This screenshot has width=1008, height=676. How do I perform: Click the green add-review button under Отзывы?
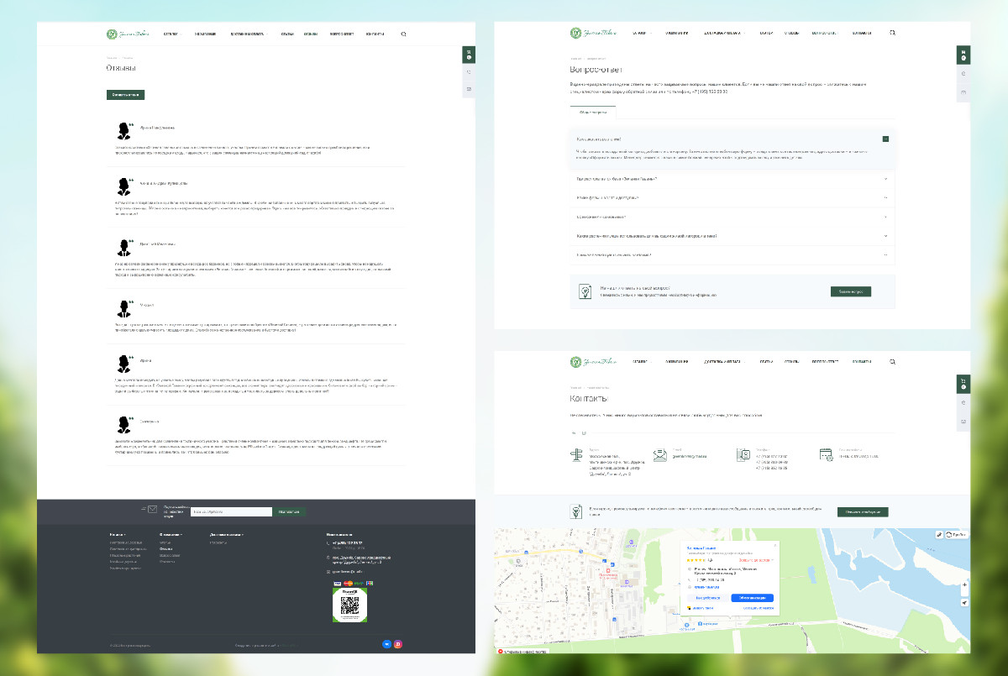pos(125,95)
